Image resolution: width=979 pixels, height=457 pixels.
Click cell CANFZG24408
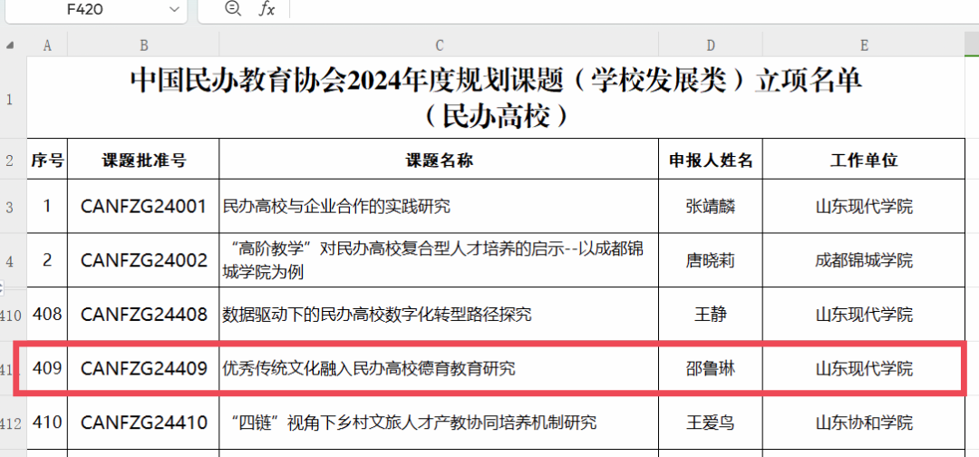143,314
